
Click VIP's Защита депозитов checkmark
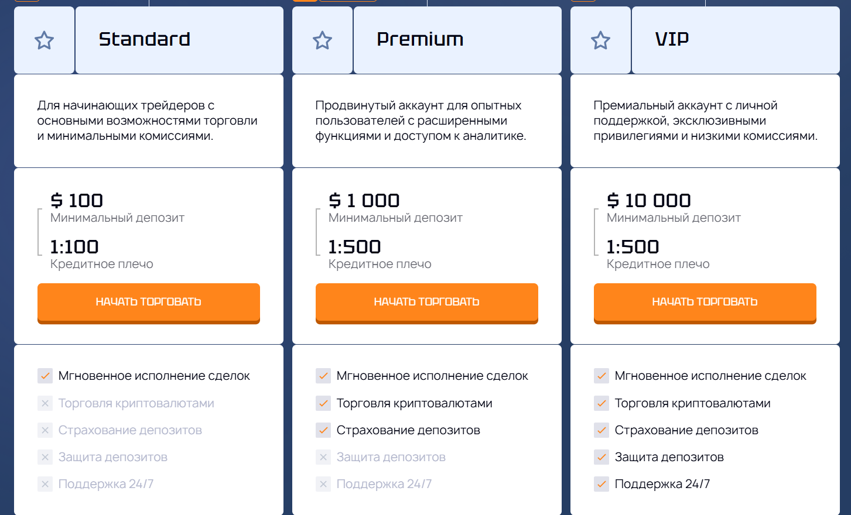point(601,457)
